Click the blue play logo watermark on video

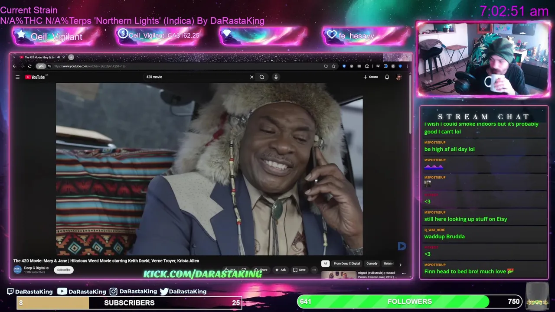pyautogui.click(x=402, y=246)
